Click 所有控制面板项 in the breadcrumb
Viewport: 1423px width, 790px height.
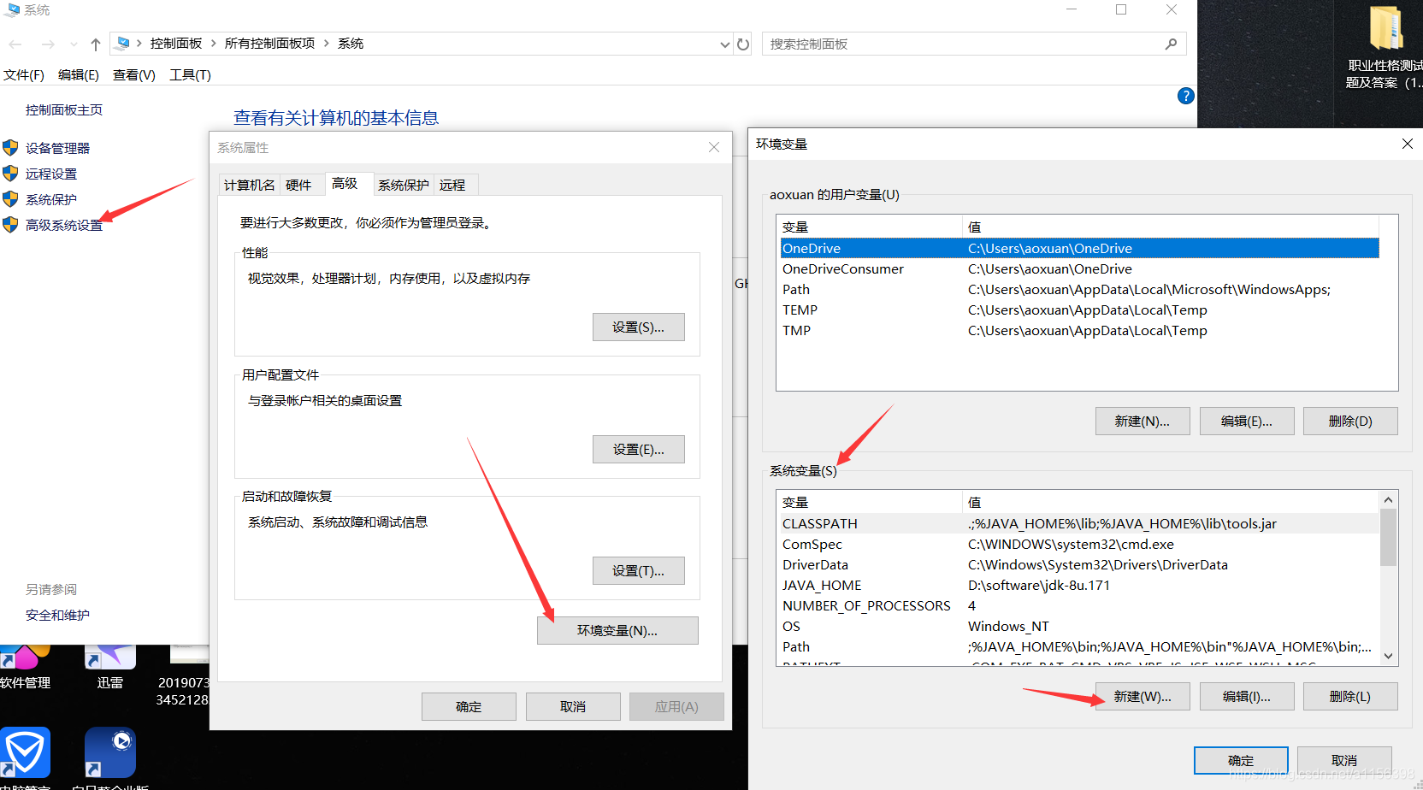[269, 44]
